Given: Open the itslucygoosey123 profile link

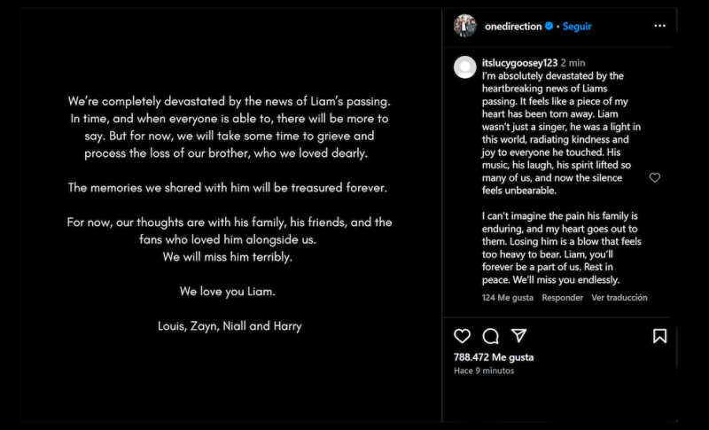Looking at the screenshot, I should [x=518, y=63].
